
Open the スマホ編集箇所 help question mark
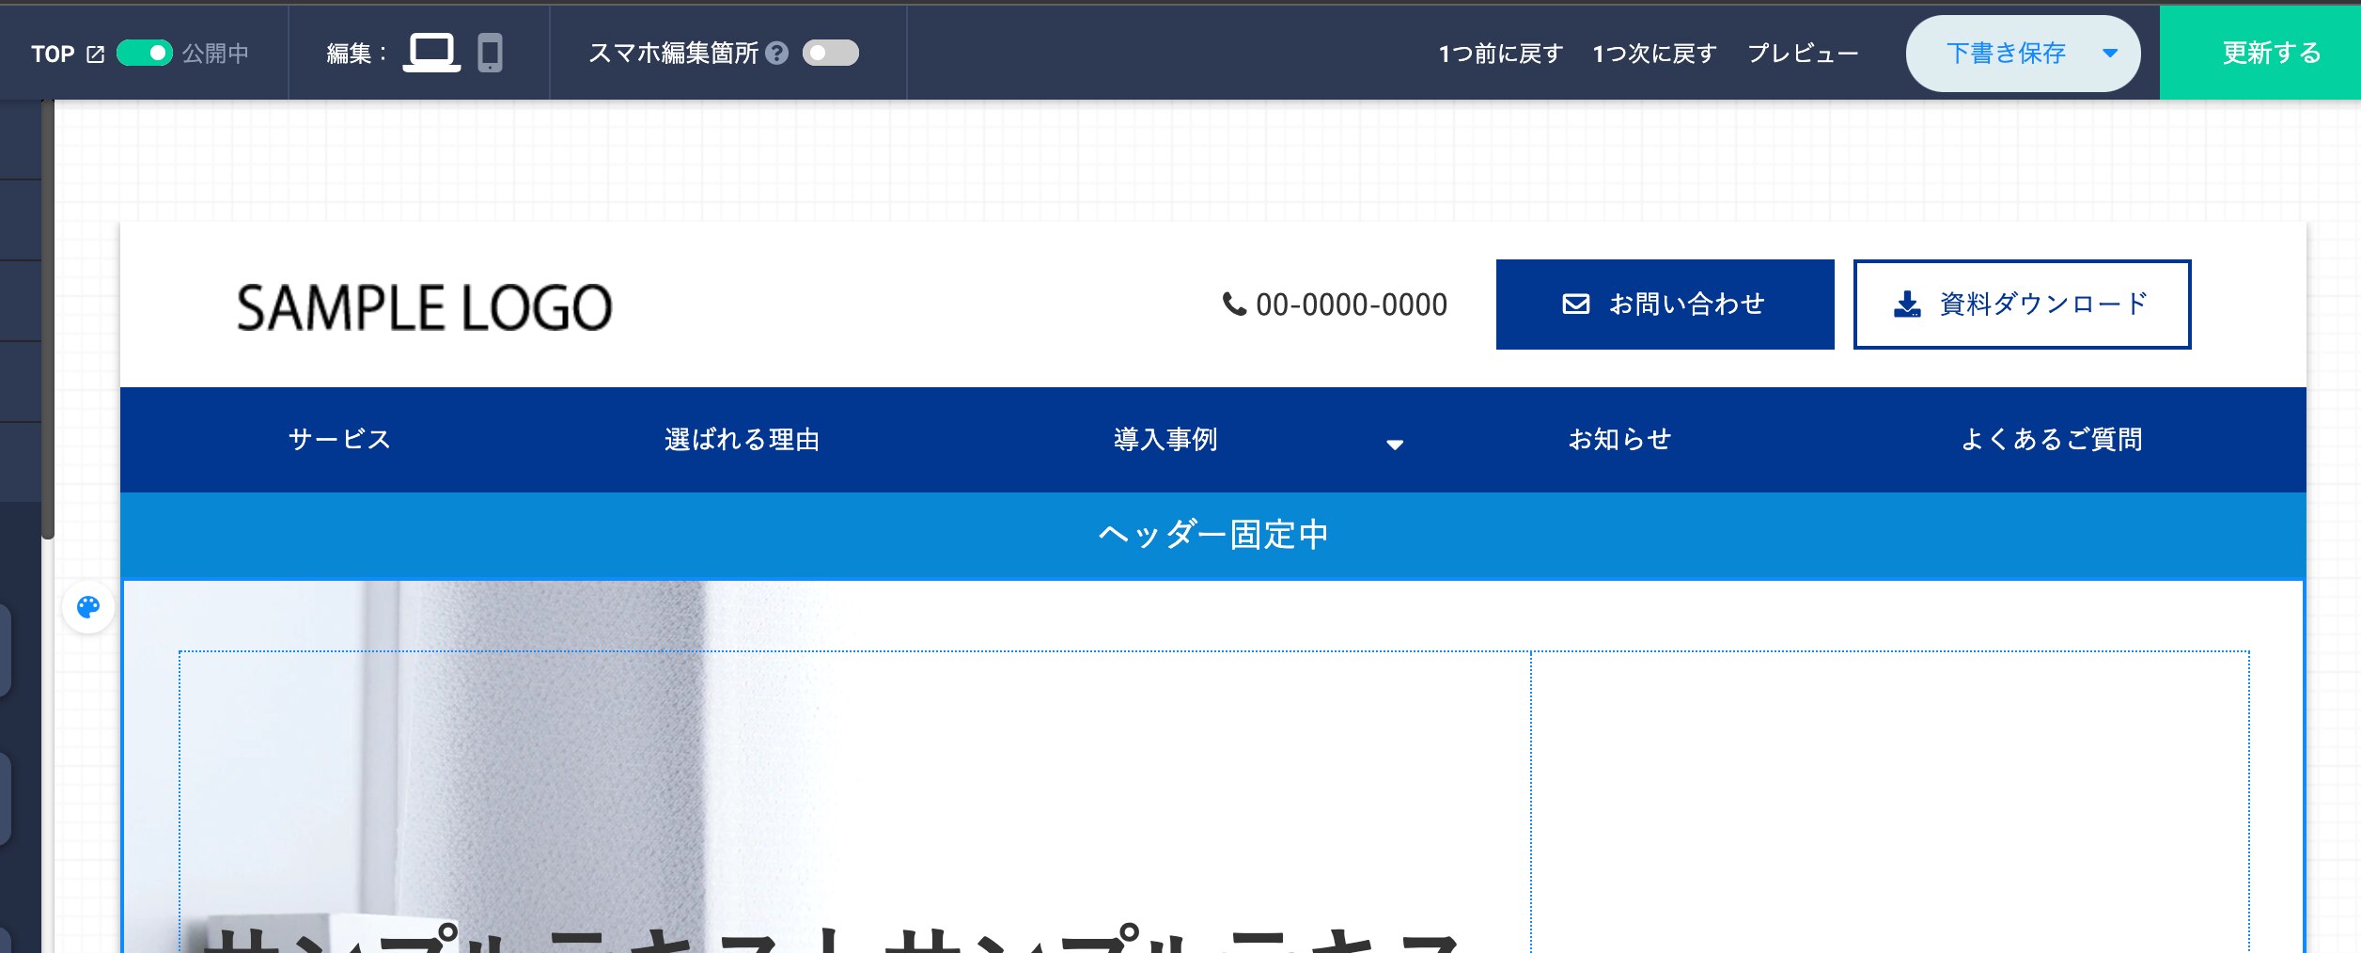point(776,54)
